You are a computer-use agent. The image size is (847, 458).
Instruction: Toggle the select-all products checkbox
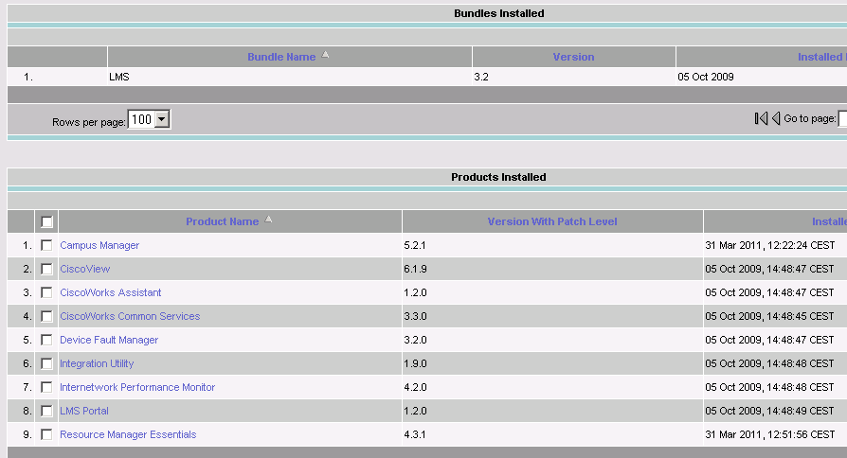(47, 221)
